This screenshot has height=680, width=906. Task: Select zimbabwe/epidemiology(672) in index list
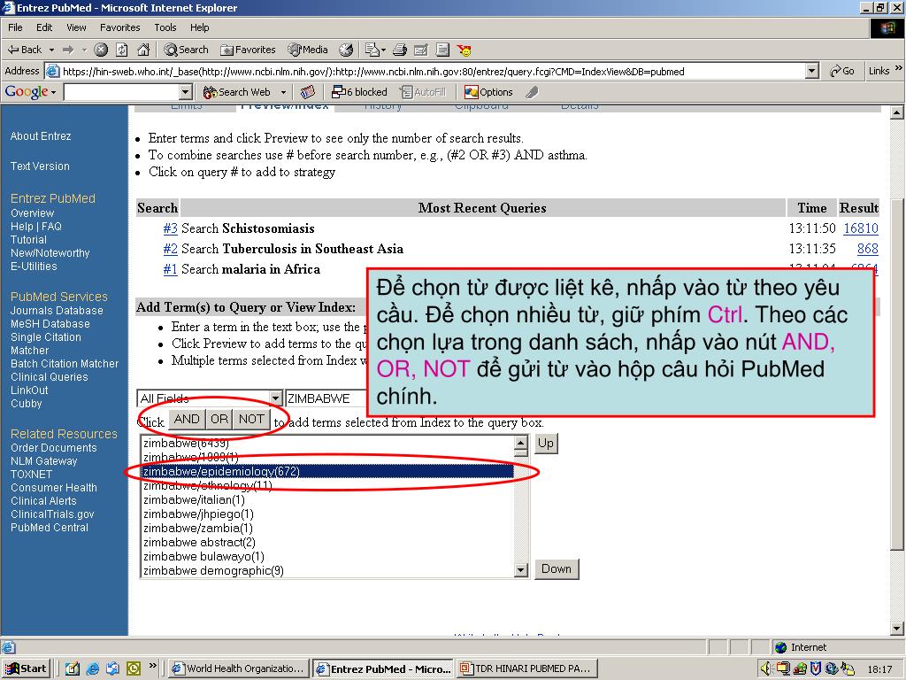pyautogui.click(x=327, y=471)
